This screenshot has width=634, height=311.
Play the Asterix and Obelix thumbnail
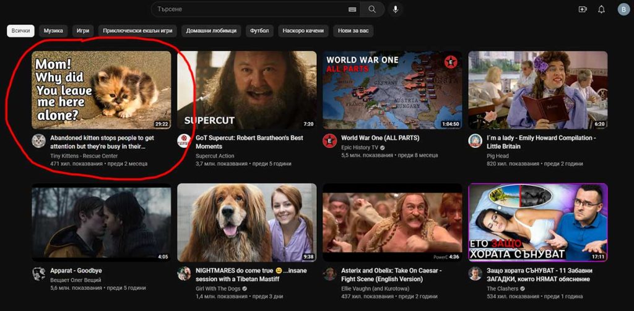point(392,223)
